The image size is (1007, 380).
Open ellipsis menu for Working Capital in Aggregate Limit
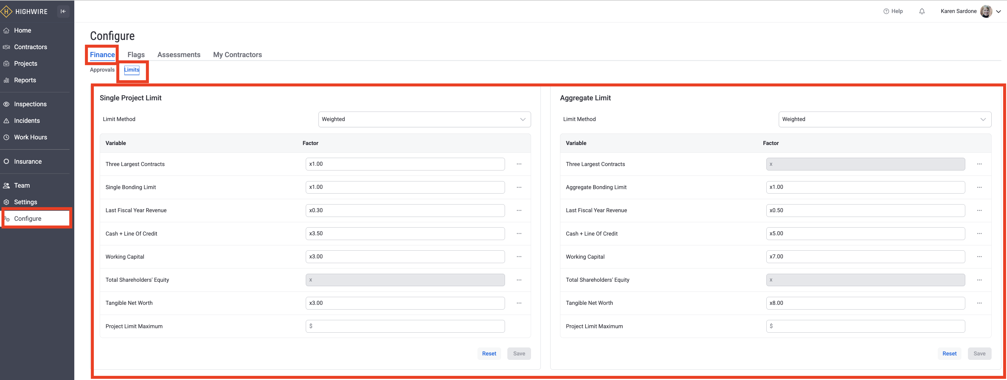[979, 257]
